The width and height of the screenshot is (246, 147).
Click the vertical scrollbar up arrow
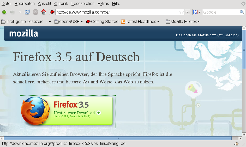tap(244, 28)
